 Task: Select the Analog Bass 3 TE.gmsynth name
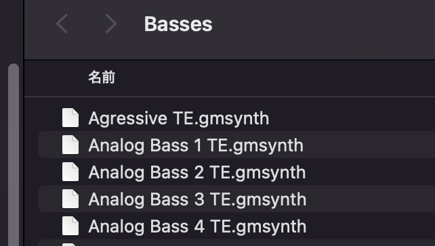[x=197, y=199]
